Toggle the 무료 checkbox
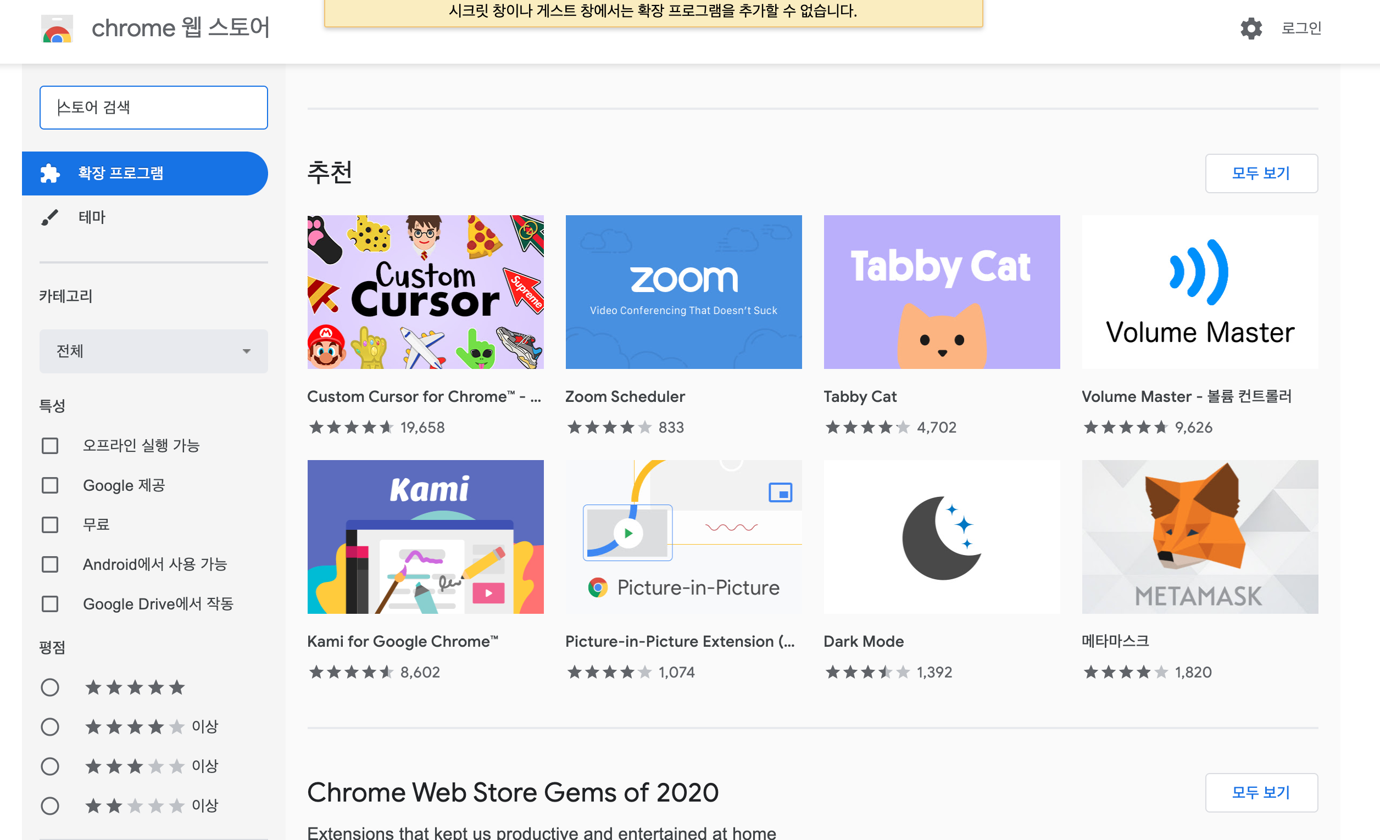 click(50, 524)
